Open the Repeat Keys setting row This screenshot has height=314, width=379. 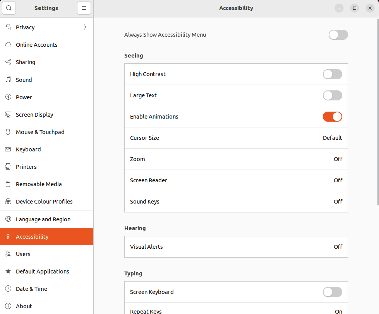(x=236, y=309)
